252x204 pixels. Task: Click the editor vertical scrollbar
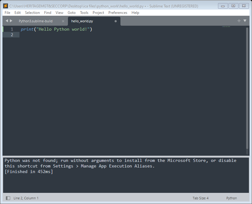coord(247,90)
